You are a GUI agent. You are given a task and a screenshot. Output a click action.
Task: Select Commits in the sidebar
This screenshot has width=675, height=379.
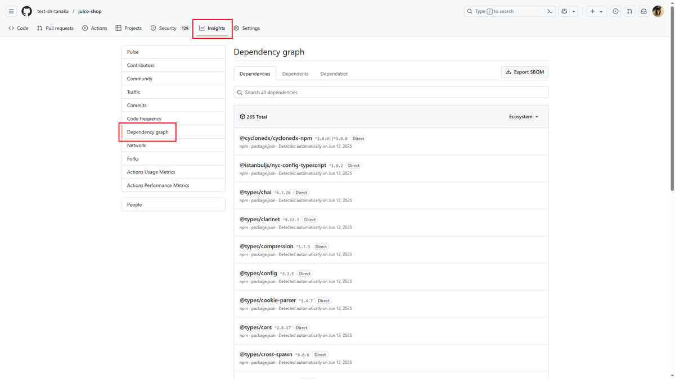(x=173, y=106)
